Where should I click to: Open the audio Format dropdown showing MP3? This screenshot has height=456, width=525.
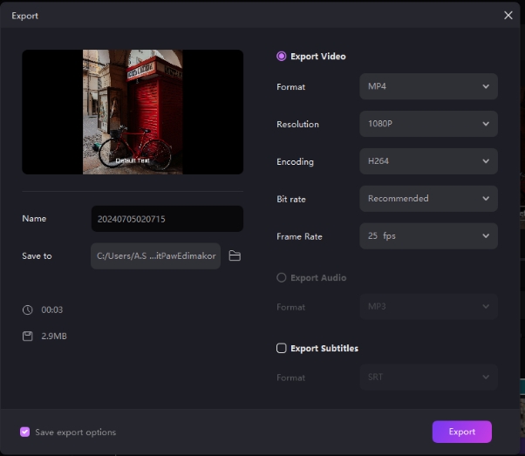point(428,307)
